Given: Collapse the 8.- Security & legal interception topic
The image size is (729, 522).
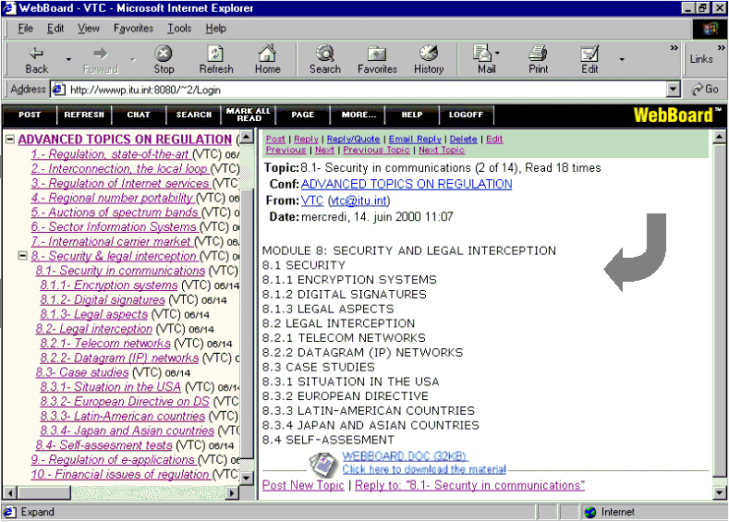Looking at the screenshot, I should [22, 256].
